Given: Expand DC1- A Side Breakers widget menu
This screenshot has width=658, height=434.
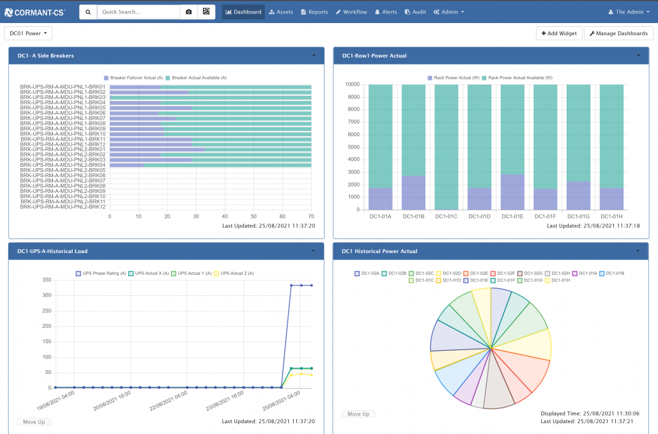Looking at the screenshot, I should pos(314,56).
